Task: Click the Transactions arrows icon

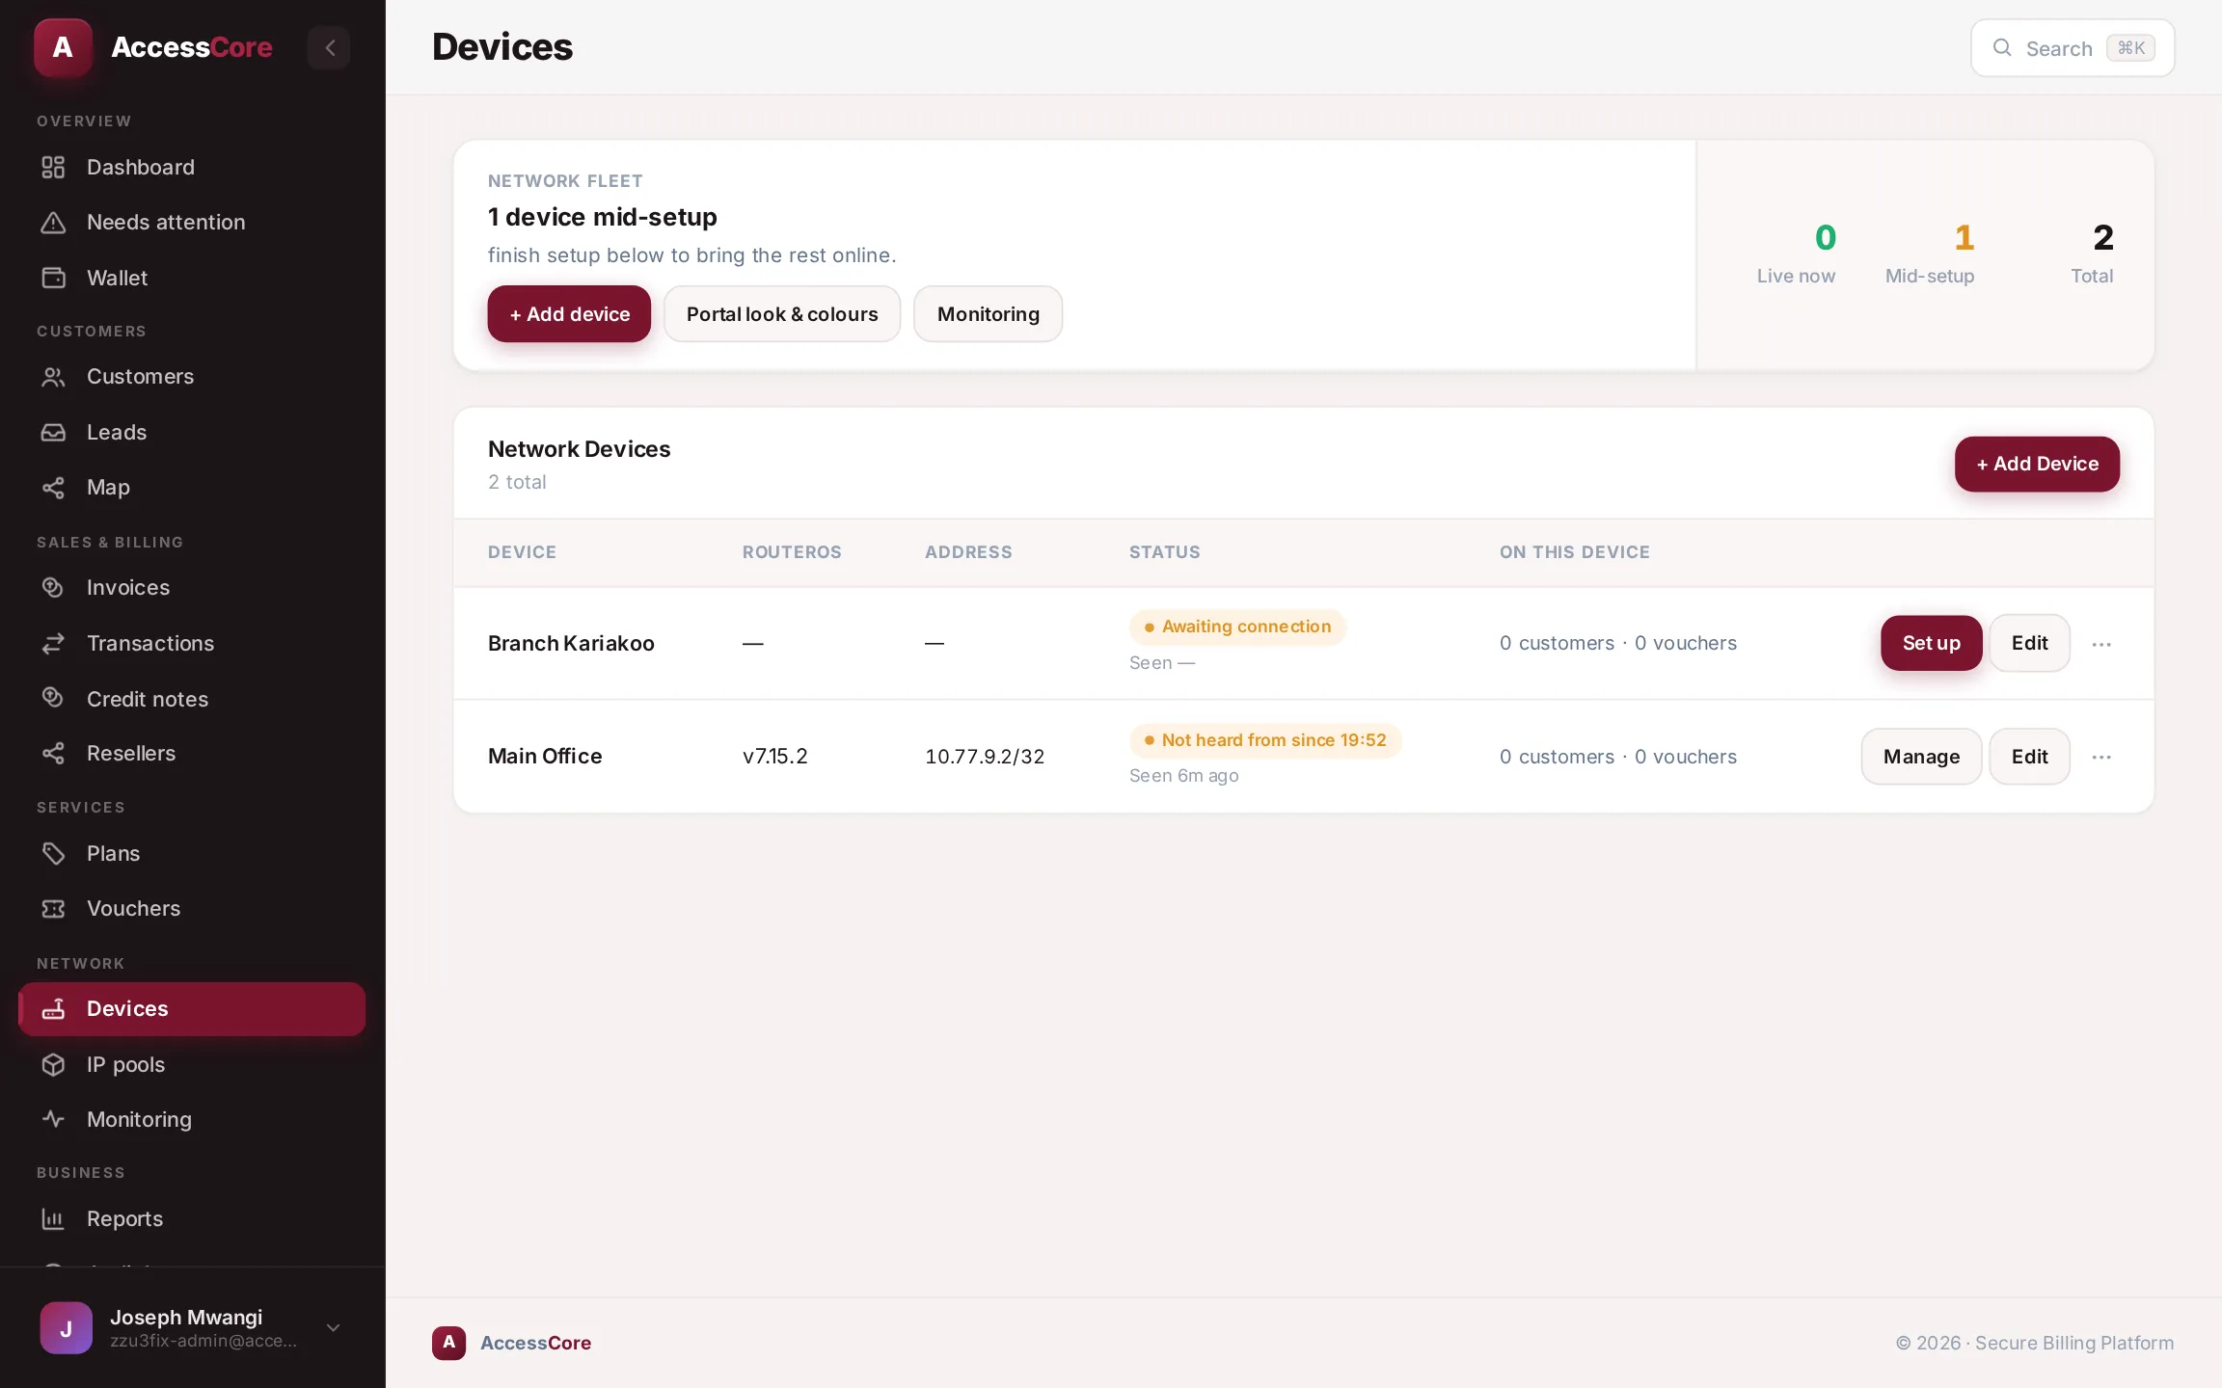Action: pyautogui.click(x=53, y=643)
